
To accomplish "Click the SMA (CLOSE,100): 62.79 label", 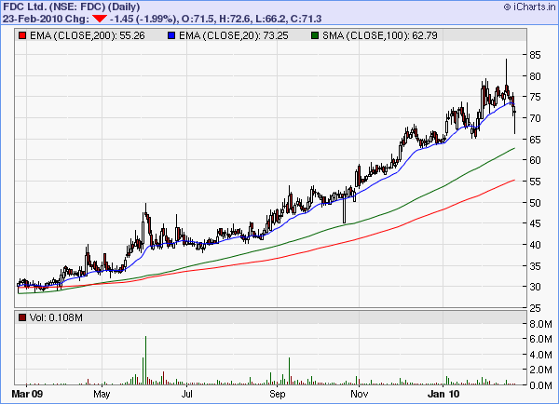I will [x=380, y=35].
